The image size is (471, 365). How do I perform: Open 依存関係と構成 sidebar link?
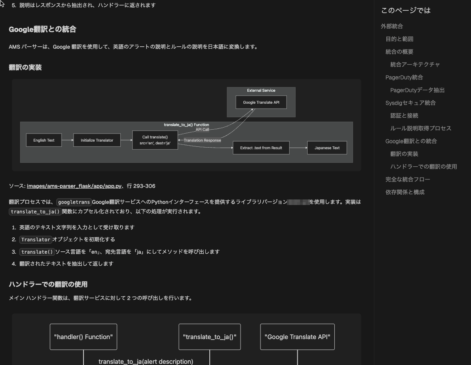405,192
